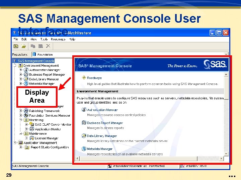Open the Tools menu

tap(44, 39)
